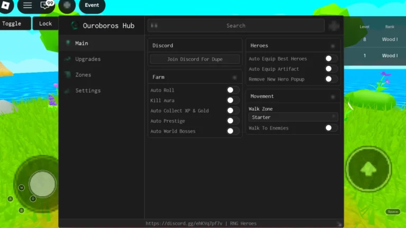Click the blurred round icon beside Event
The height and width of the screenshot is (228, 406).
click(x=67, y=5)
